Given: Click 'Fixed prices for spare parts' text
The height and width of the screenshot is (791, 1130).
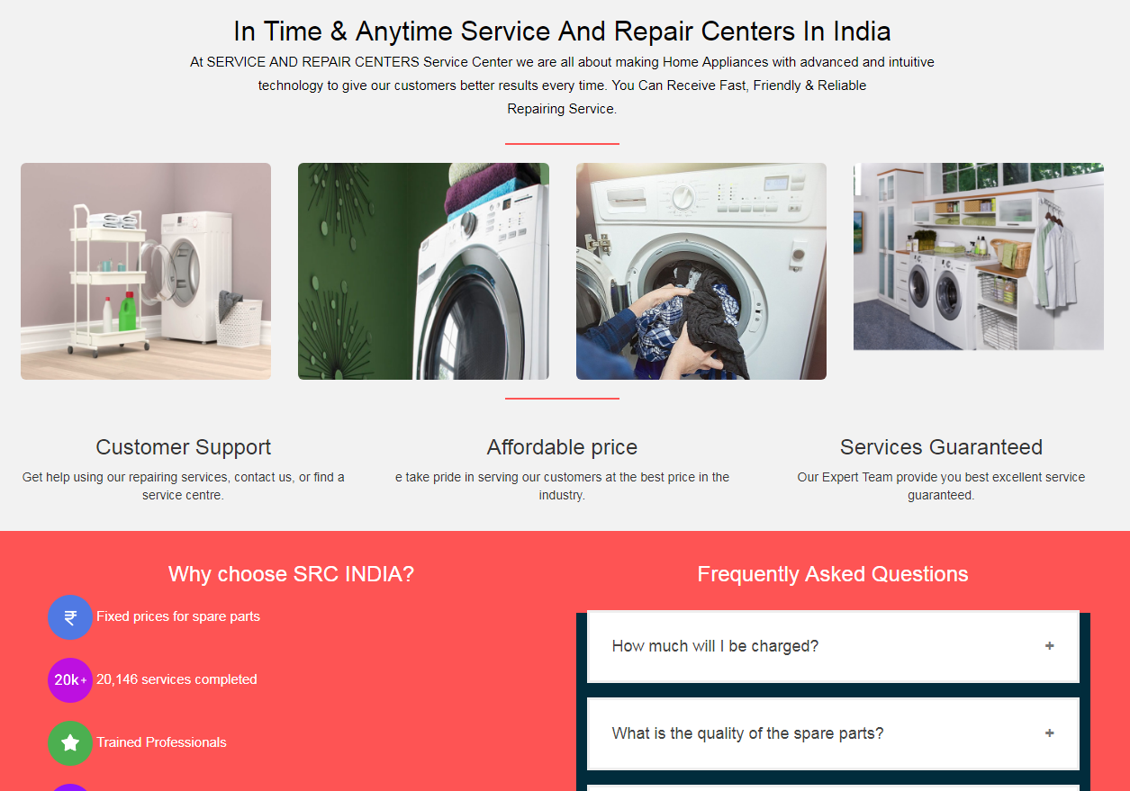Looking at the screenshot, I should pos(178,616).
